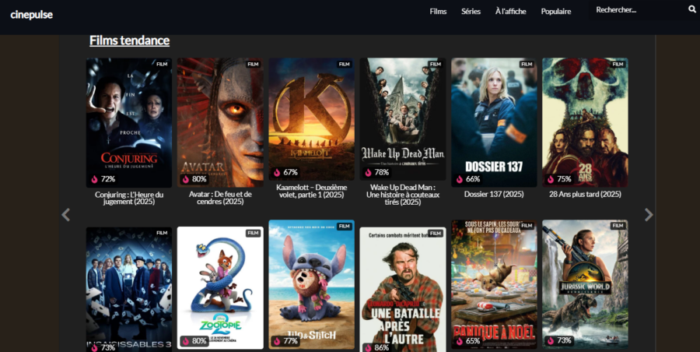Click the search magnifier icon
The image size is (700, 352).
692,9
